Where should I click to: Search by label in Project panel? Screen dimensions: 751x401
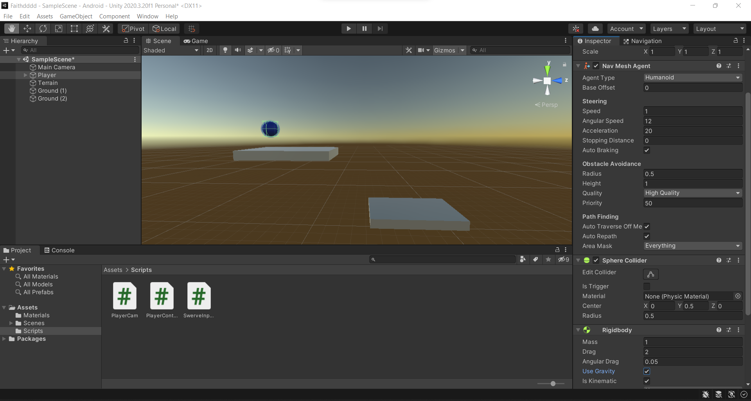535,259
